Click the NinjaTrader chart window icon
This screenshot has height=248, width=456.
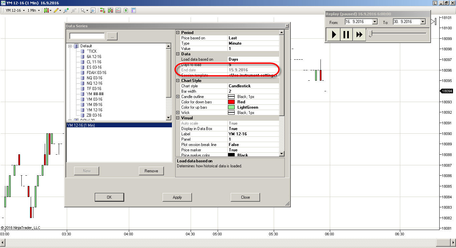coord(3,3)
